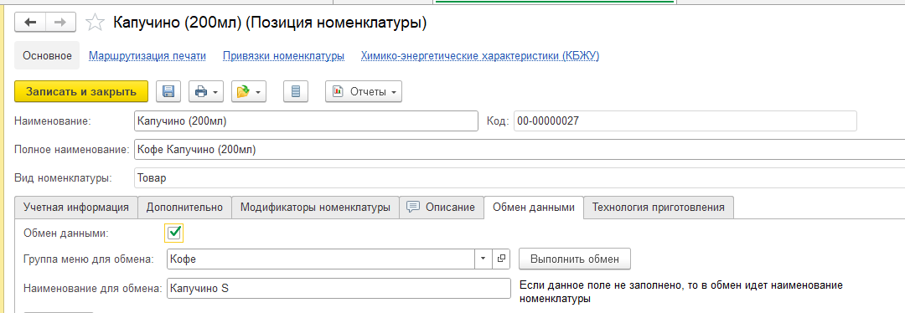Click Записать и закрыть button
This screenshot has width=905, height=313.
click(80, 91)
